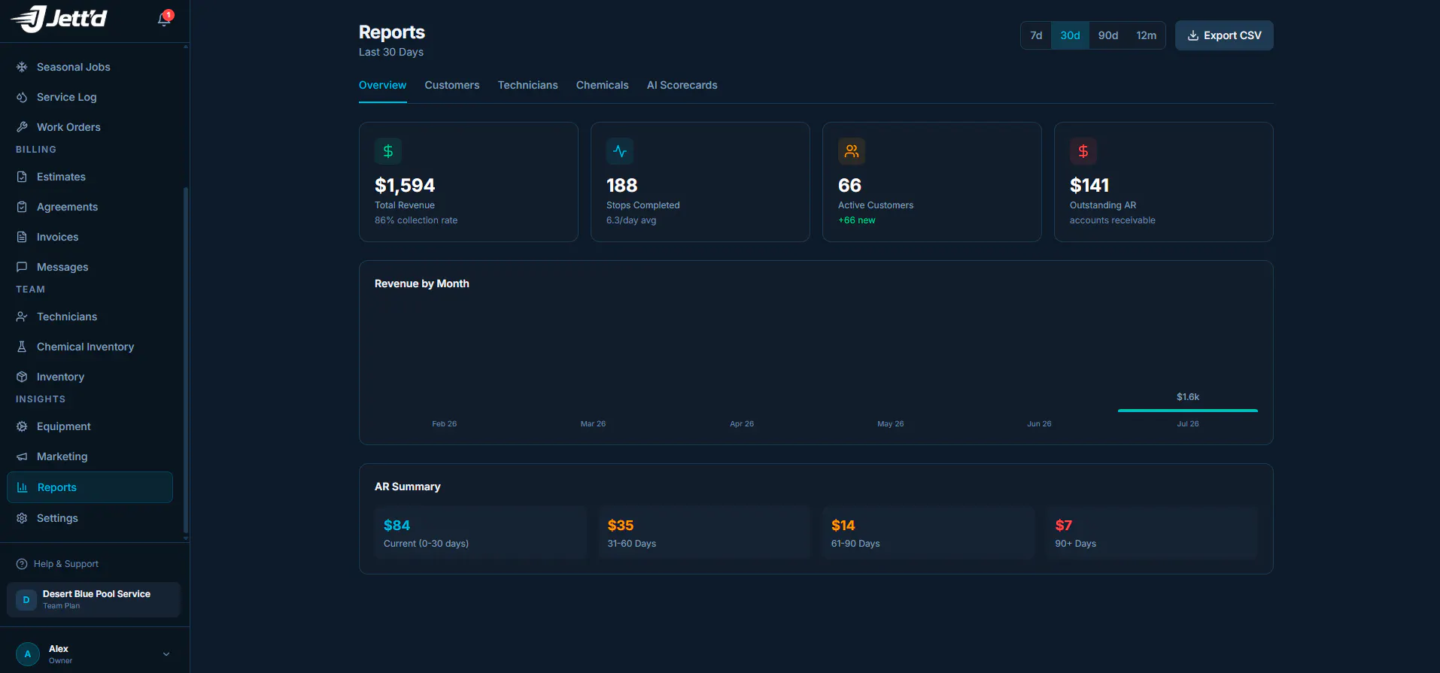Viewport: 1440px width, 673px height.
Task: Select the 90d time range
Action: click(1108, 35)
